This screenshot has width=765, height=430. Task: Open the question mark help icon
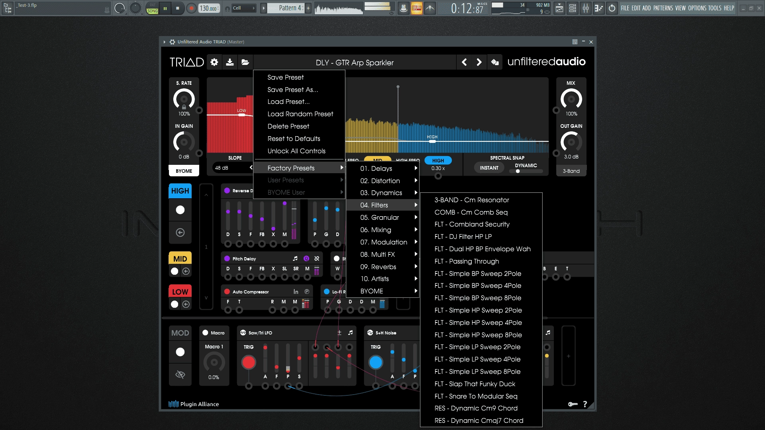[x=585, y=404]
